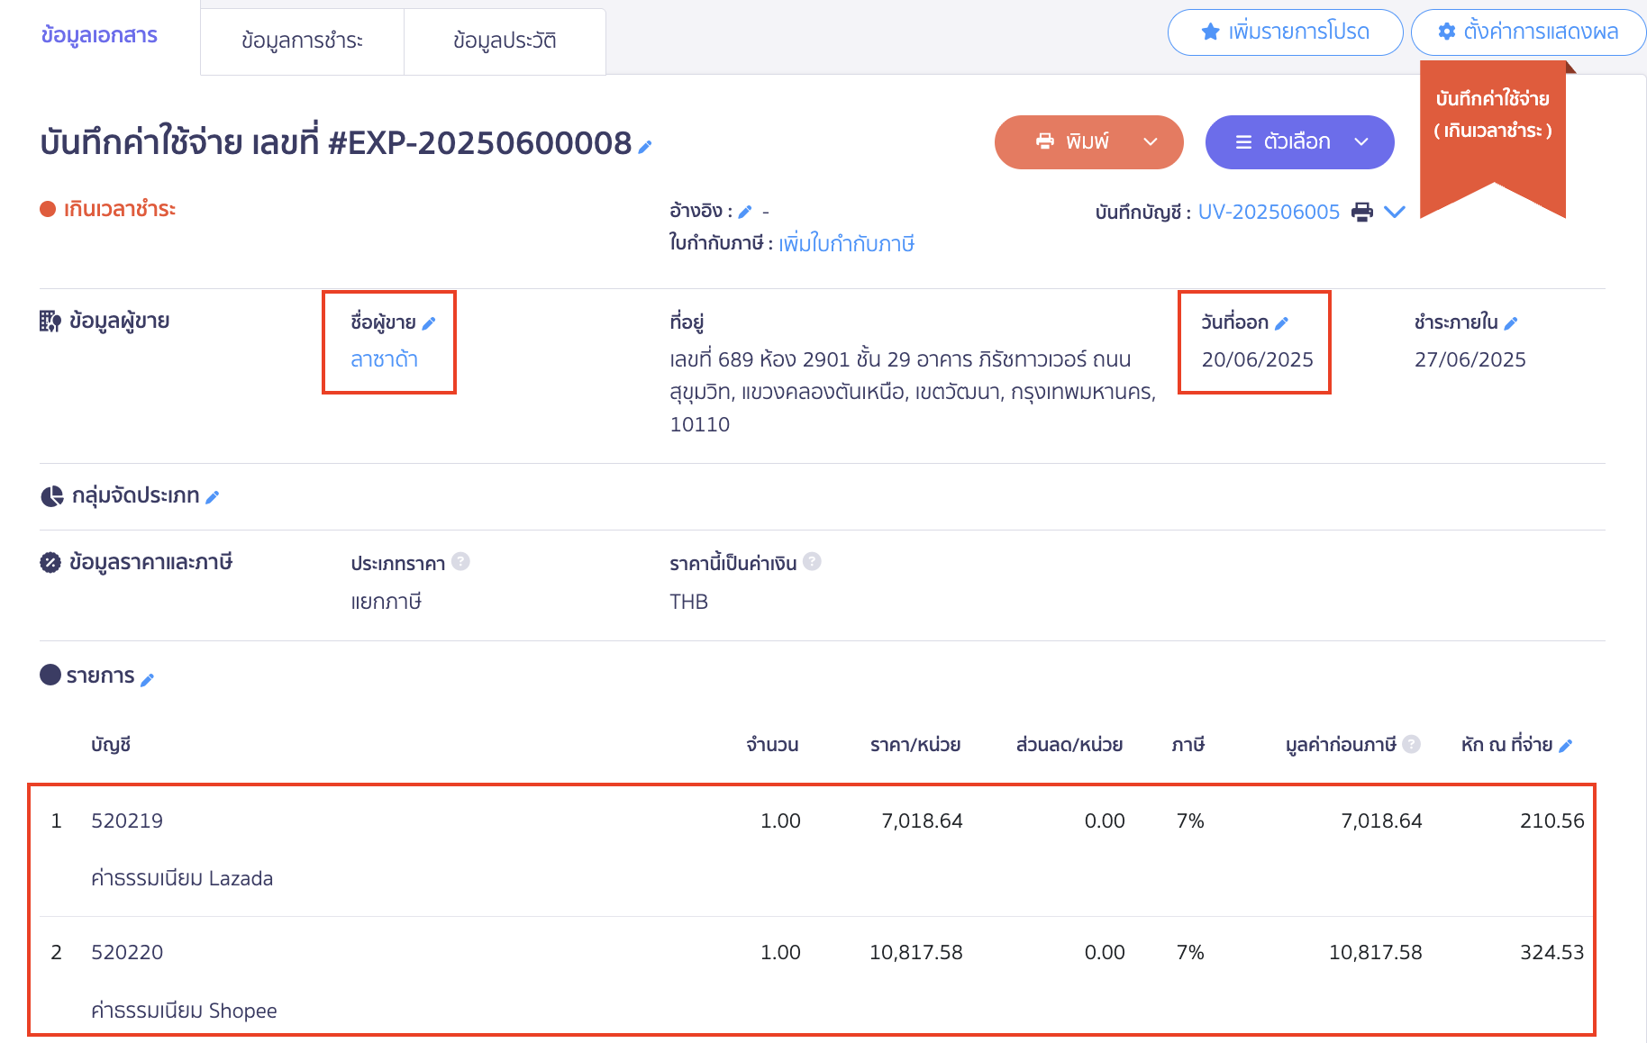
Task: Edit the รายการ item list
Action: (148, 676)
